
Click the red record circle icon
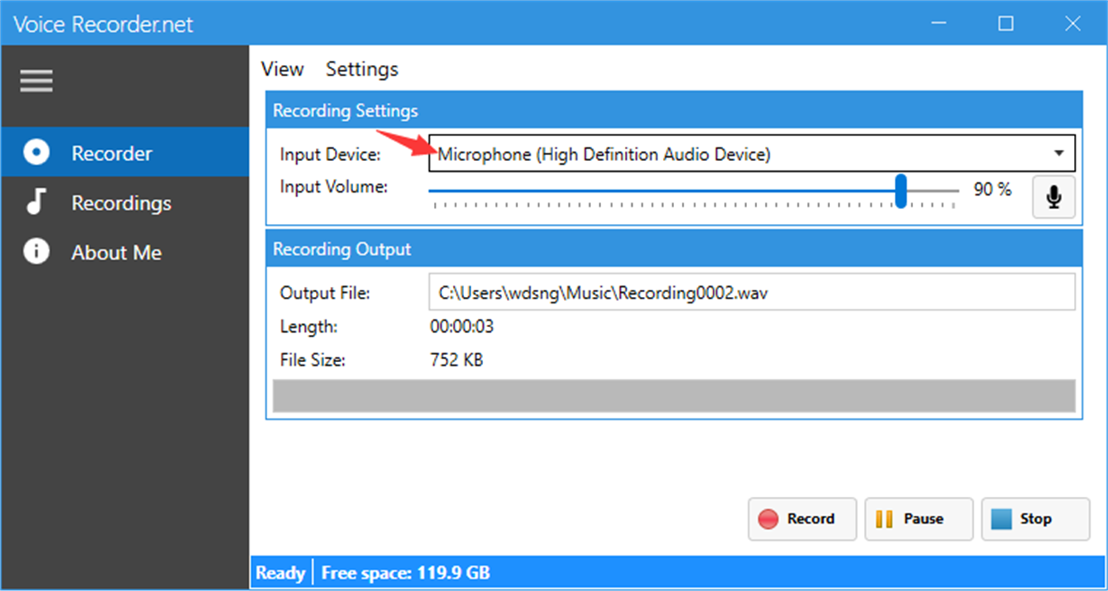(769, 519)
